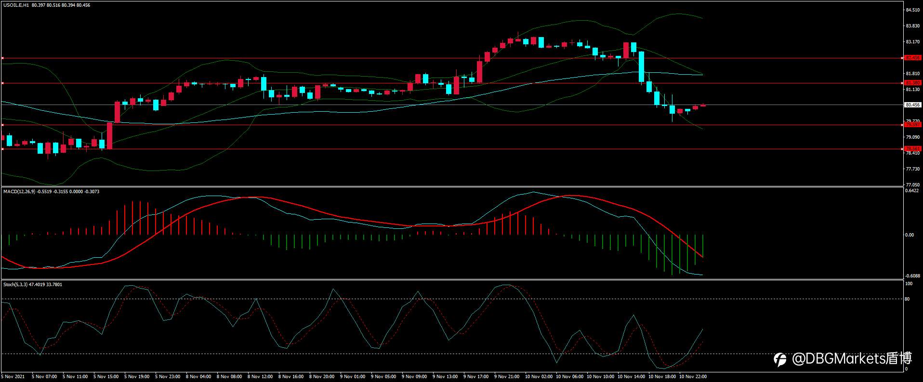This screenshot has width=923, height=382.
Task: Click the USOIL.E,H1 chart title text
Action: [x=16, y=5]
